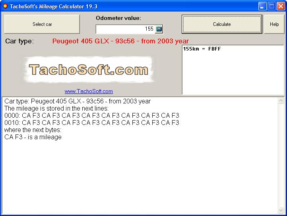Image resolution: width=287 pixels, height=216 pixels.
Task: Click the red Peugeot 405 GLX car type text
Action: 120,41
